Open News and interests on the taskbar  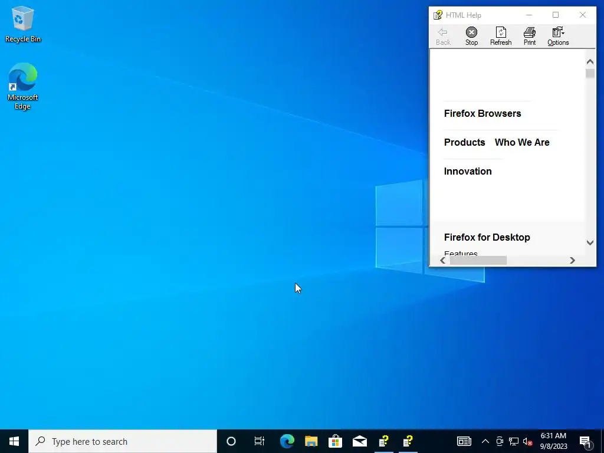[x=464, y=441]
